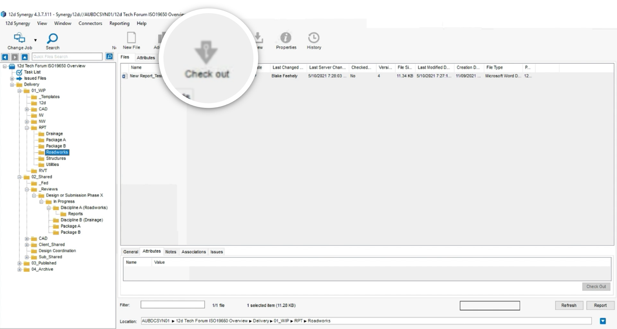The image size is (617, 329).
Task: Navigate forward with the right arrow button
Action: pyautogui.click(x=15, y=57)
